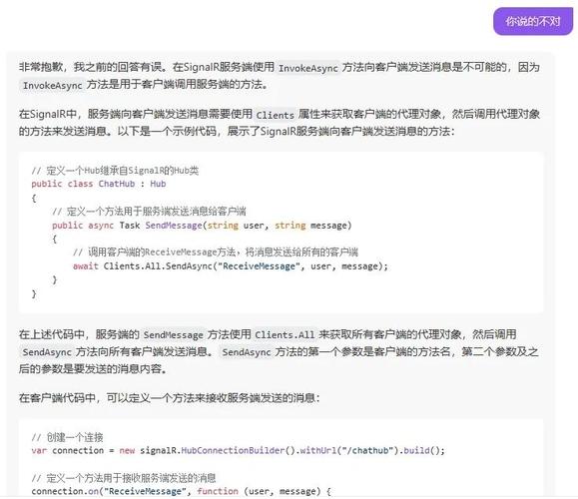Click the inline code SendMessage in the explanation paragraph
Image resolution: width=578 pixels, height=499 pixels.
coord(173,335)
